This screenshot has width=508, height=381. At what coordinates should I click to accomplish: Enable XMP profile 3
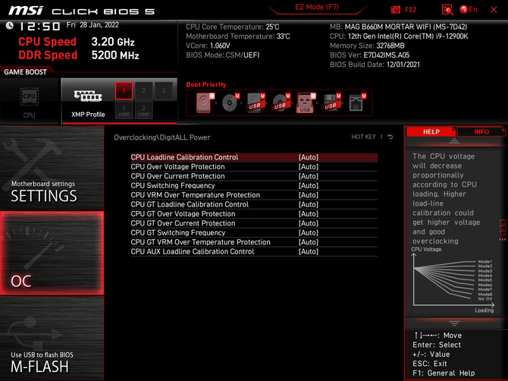pyautogui.click(x=163, y=90)
